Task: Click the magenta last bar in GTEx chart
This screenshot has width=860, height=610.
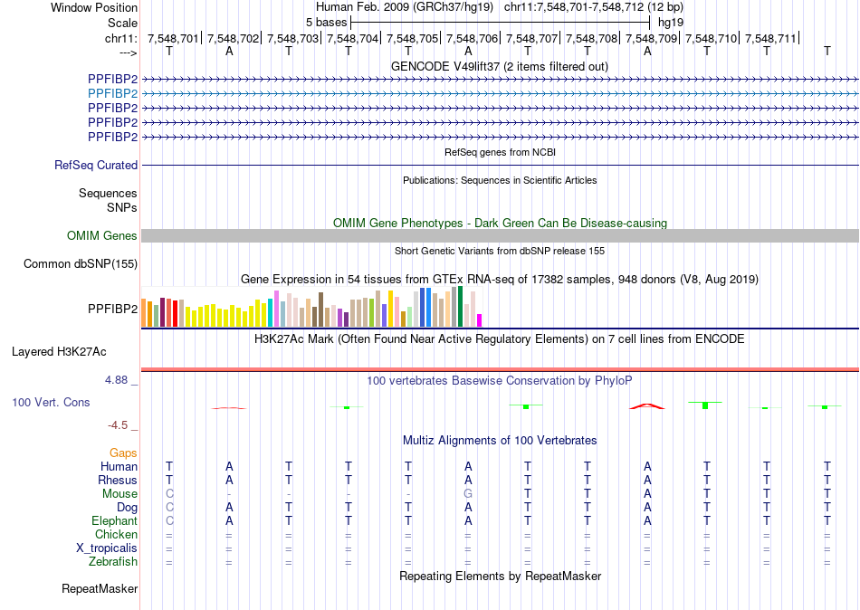Action: tap(480, 320)
